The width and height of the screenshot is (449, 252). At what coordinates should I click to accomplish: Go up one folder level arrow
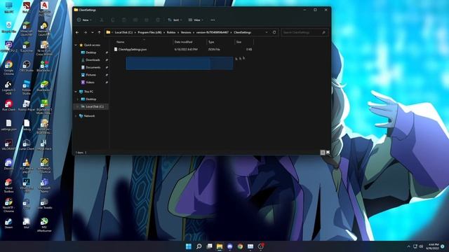coord(99,33)
